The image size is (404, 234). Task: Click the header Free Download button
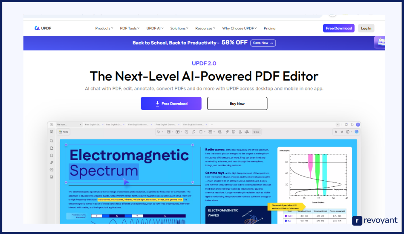pyautogui.click(x=339, y=28)
